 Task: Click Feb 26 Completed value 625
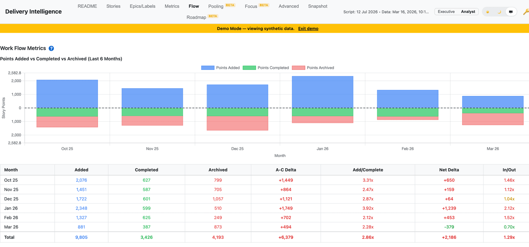coord(146,218)
